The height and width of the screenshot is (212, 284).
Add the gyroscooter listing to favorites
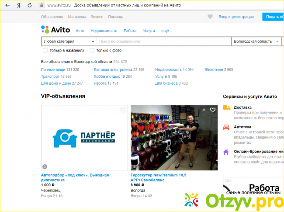[212, 110]
